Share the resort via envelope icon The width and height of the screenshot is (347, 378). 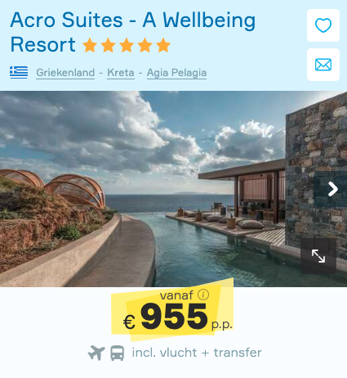323,65
